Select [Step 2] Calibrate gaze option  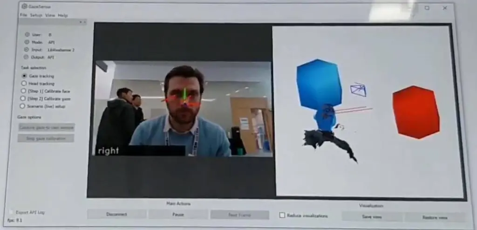23,99
